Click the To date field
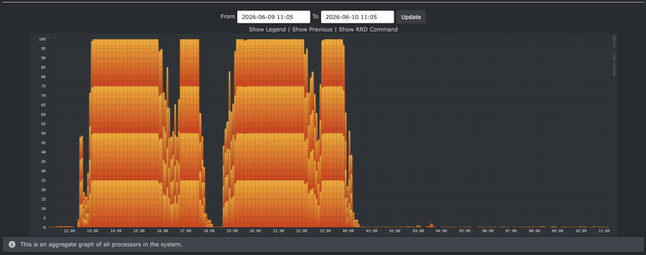This screenshot has width=646, height=255. click(357, 17)
